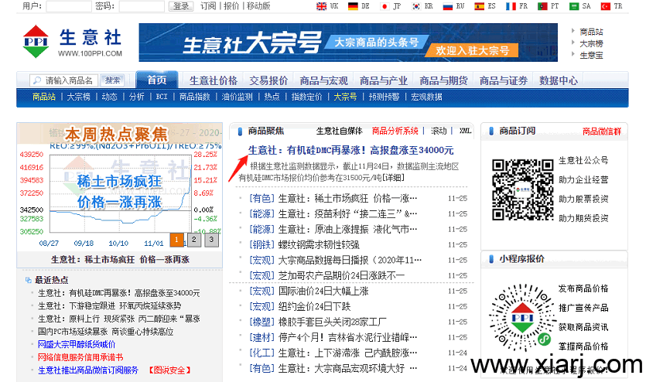
Task: Open the 生意社自媒体 link
Action: [x=339, y=131]
